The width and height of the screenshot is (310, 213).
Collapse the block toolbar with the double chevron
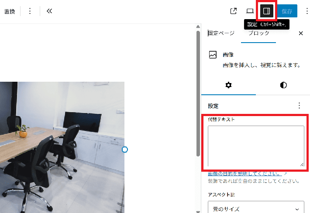49,11
